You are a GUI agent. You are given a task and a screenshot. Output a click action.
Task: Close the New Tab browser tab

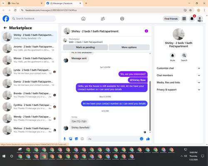click(x=42, y=3)
